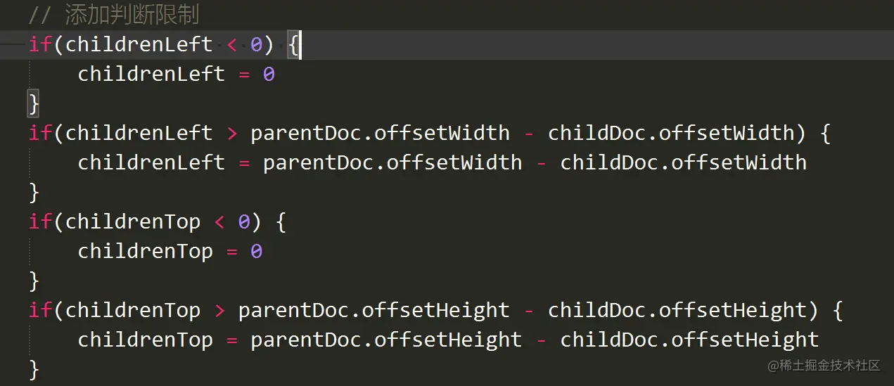Click "childrenLeft" in the "childrenLeft < 0" condition
The width and height of the screenshot is (894, 386).
(139, 45)
